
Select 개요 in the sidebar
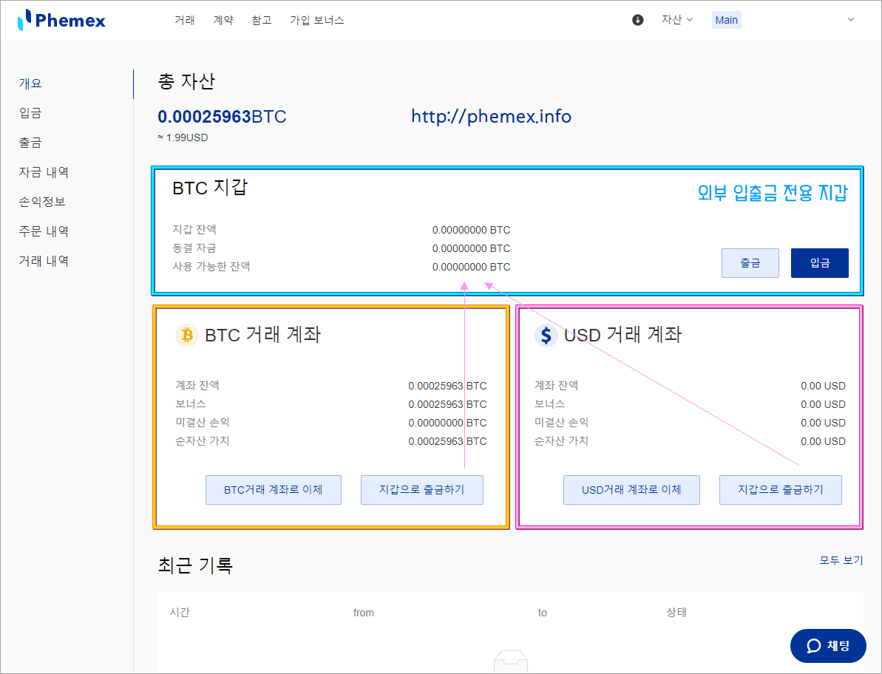30,84
